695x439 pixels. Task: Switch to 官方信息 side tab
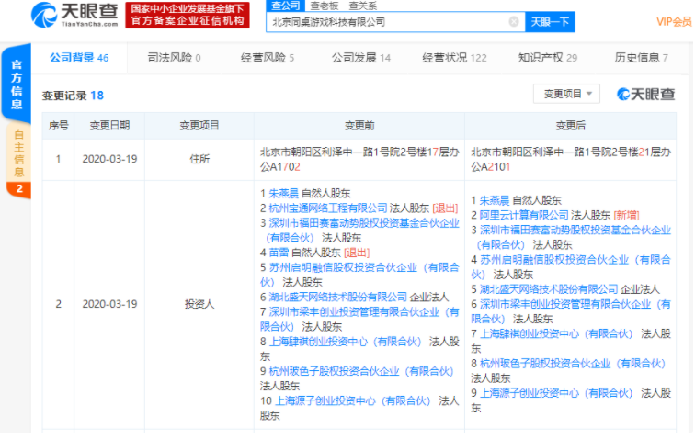pos(17,84)
